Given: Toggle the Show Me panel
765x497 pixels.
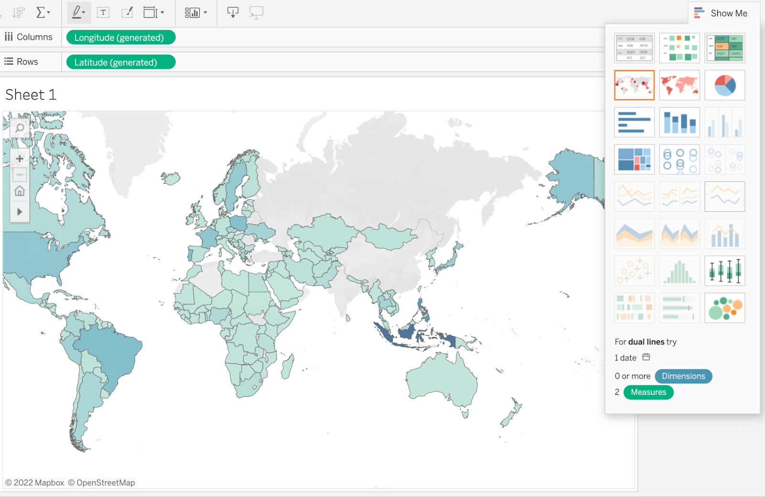Looking at the screenshot, I should (721, 13).
